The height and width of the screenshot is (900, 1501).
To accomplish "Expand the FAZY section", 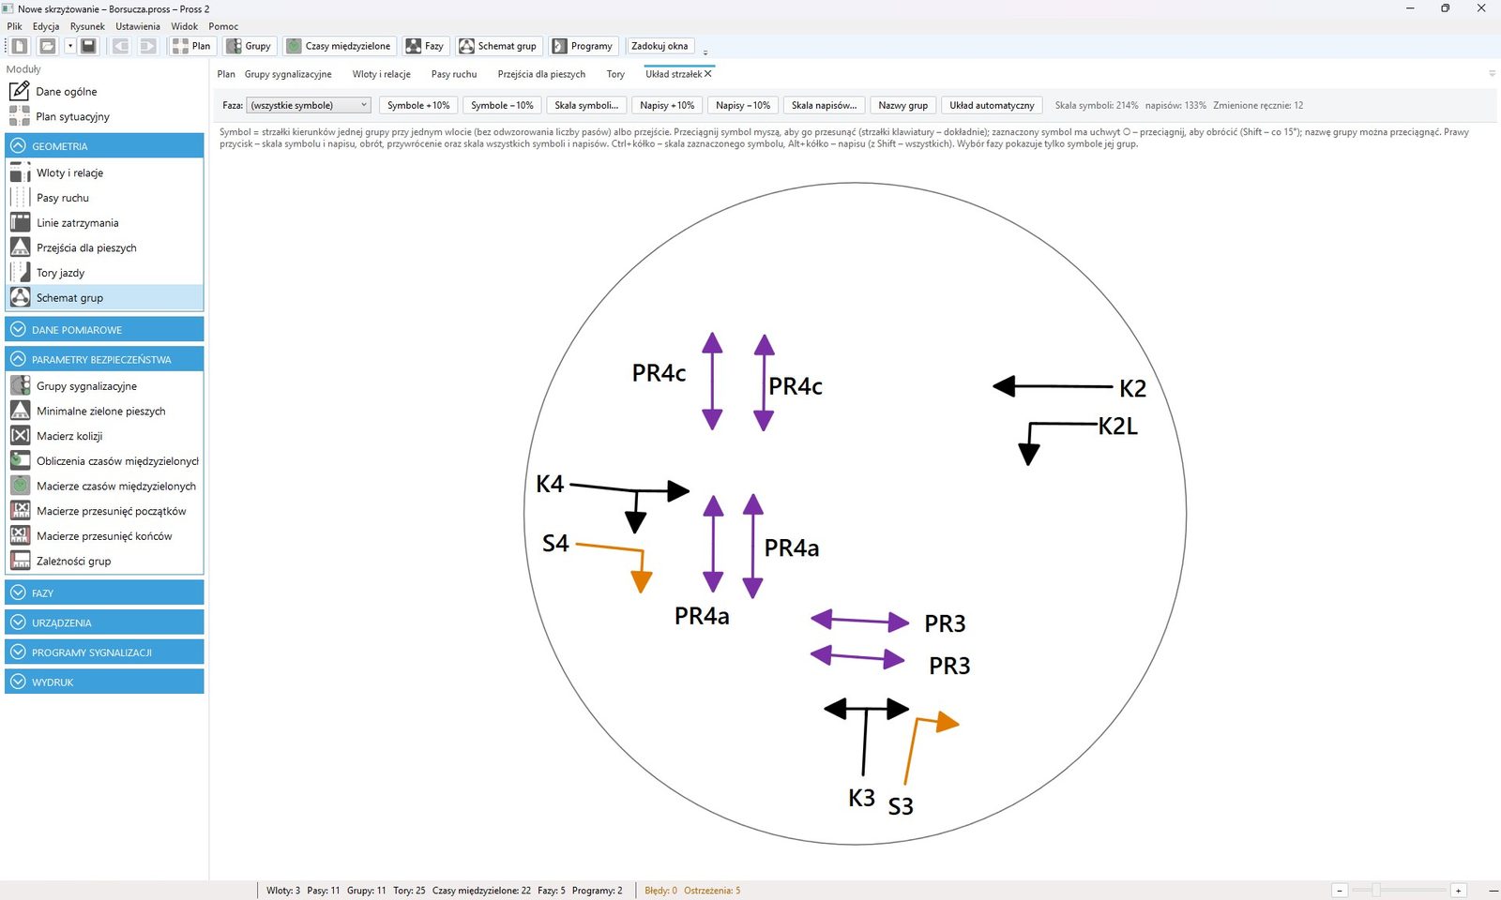I will coord(104,592).
